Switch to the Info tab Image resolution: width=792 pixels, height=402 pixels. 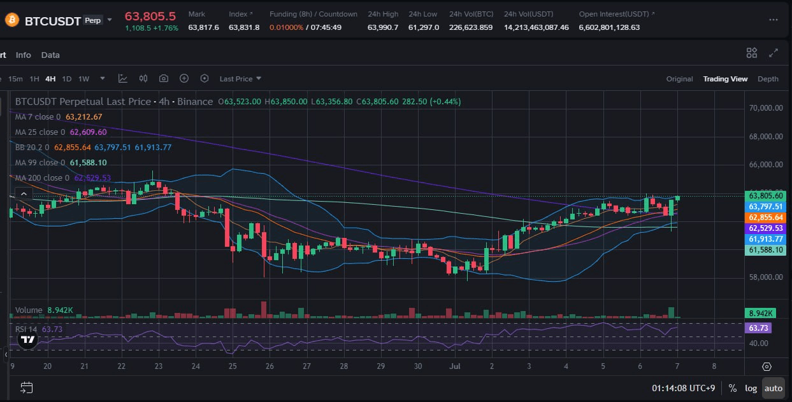click(24, 55)
